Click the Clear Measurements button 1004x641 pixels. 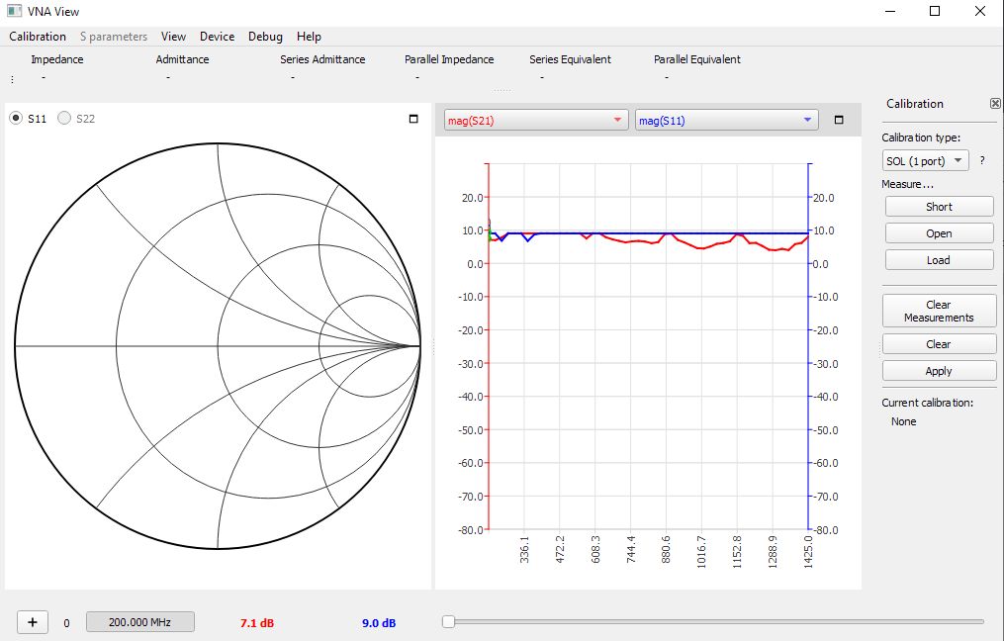[939, 312]
